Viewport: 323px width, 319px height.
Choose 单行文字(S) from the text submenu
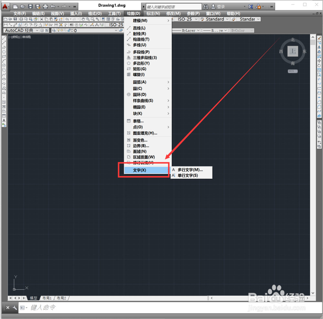pyautogui.click(x=192, y=175)
